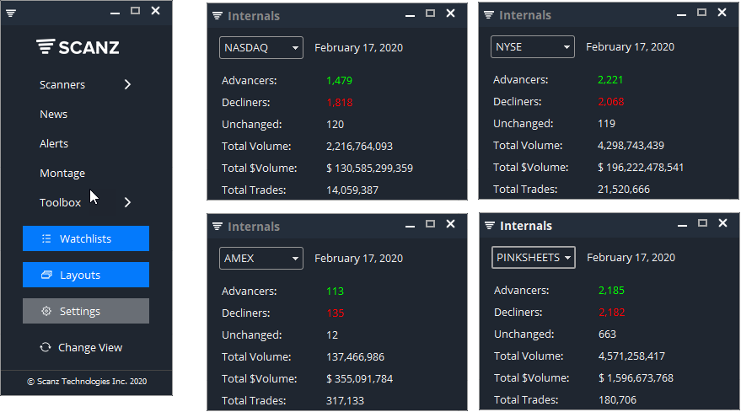Click NYSE total trades 21,520,666

tap(624, 190)
